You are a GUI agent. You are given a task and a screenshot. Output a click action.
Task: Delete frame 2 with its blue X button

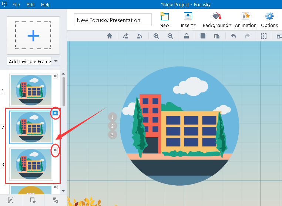56,113
